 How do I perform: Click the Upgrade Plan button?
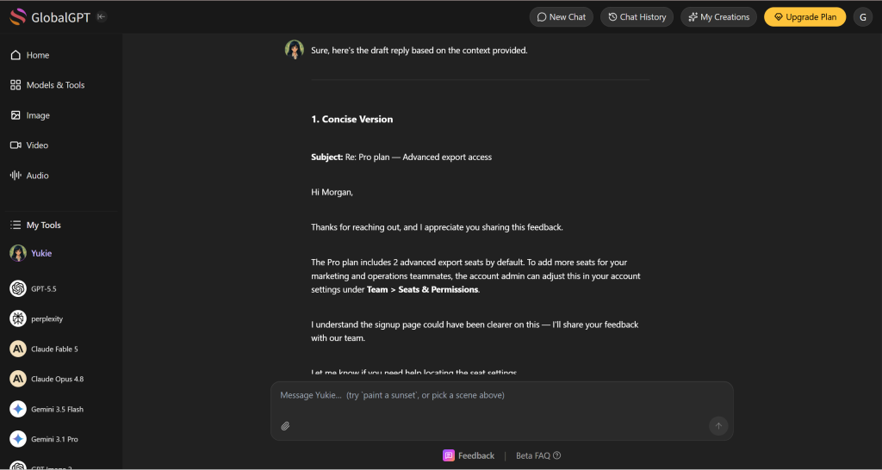805,17
